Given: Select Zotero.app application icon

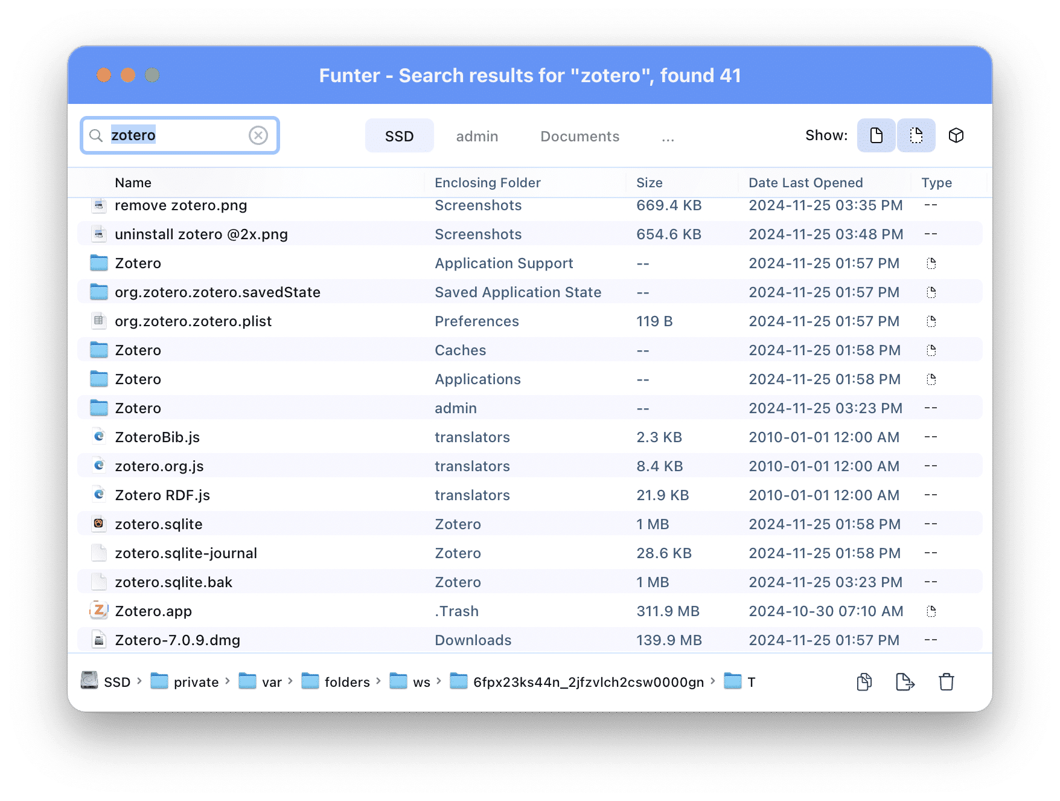Looking at the screenshot, I should [x=99, y=611].
